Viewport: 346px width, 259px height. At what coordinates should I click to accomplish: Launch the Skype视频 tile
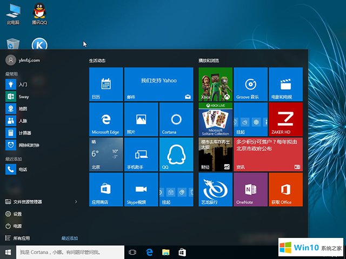point(141,189)
